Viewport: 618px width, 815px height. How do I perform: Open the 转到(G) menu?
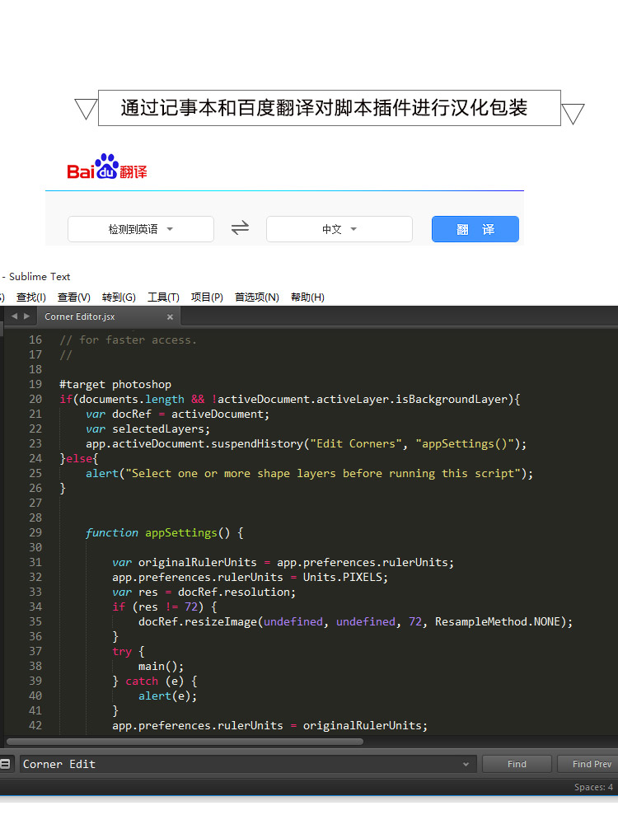point(119,297)
